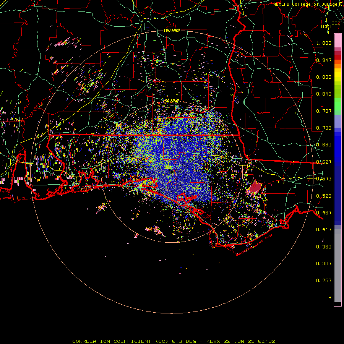This screenshot has width=344, height=344.
Task: Click the 1.000 legend value
Action: click(324, 43)
